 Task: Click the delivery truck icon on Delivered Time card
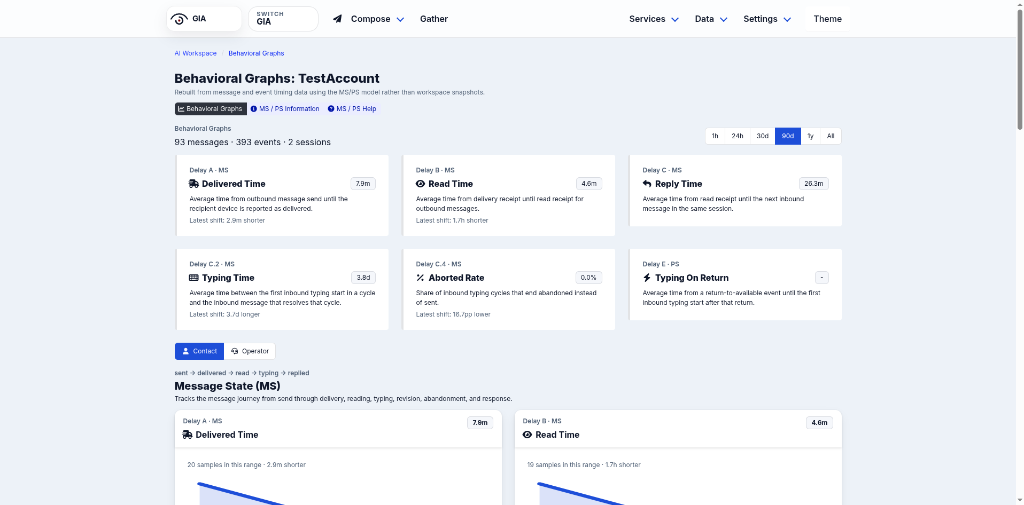(193, 184)
